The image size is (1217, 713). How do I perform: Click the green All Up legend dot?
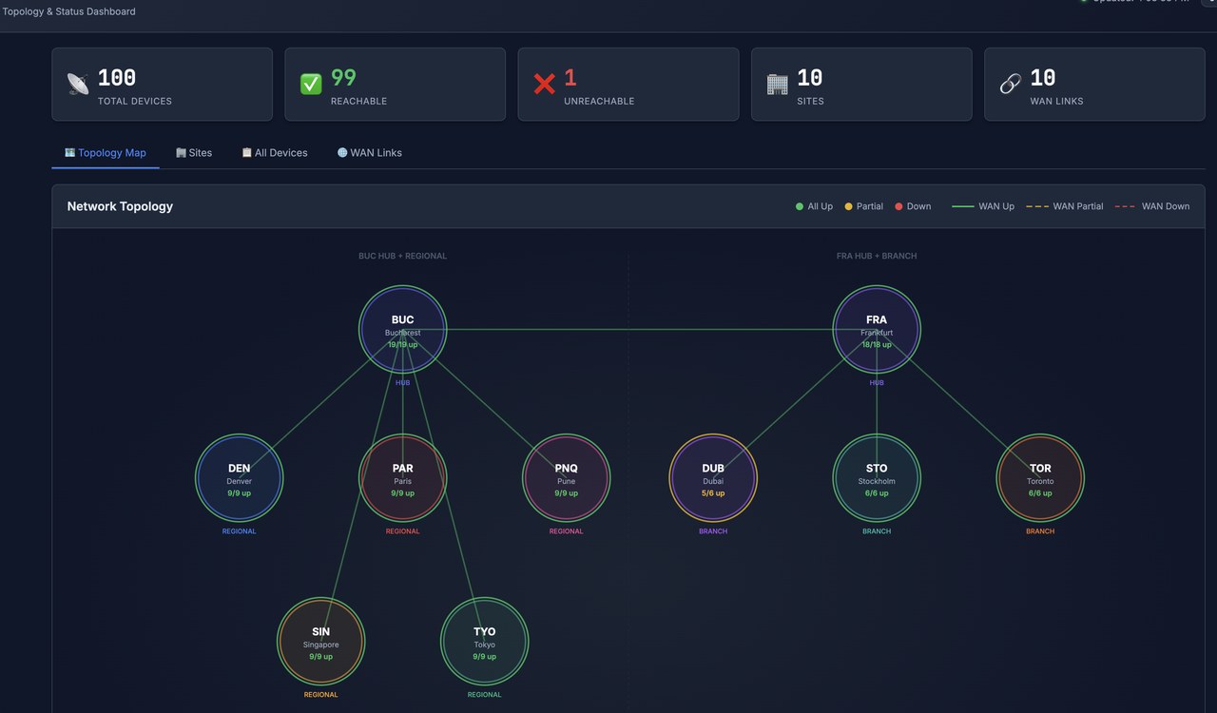(800, 206)
